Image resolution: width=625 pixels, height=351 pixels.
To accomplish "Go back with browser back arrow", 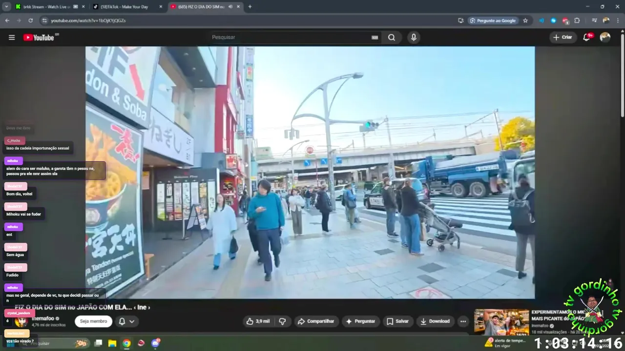I will tap(7, 20).
